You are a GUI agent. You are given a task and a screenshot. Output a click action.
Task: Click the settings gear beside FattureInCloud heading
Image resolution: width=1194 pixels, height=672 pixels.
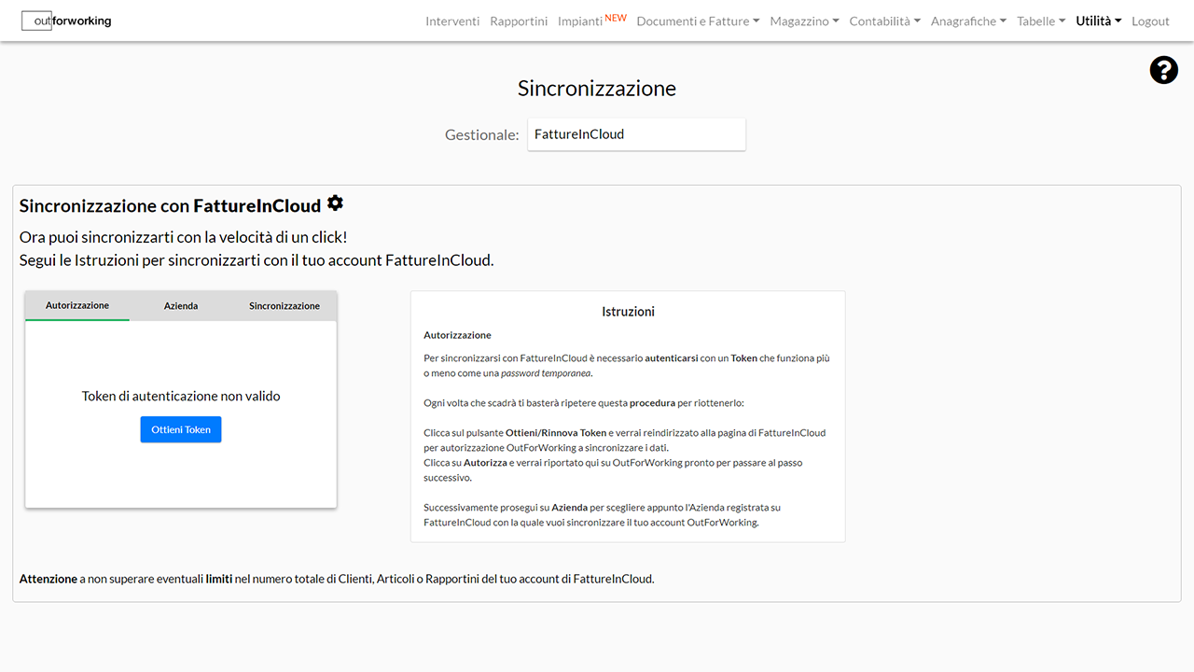[x=335, y=203]
